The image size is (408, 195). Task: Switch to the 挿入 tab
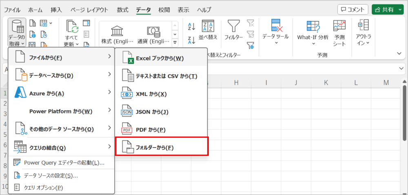56,10
